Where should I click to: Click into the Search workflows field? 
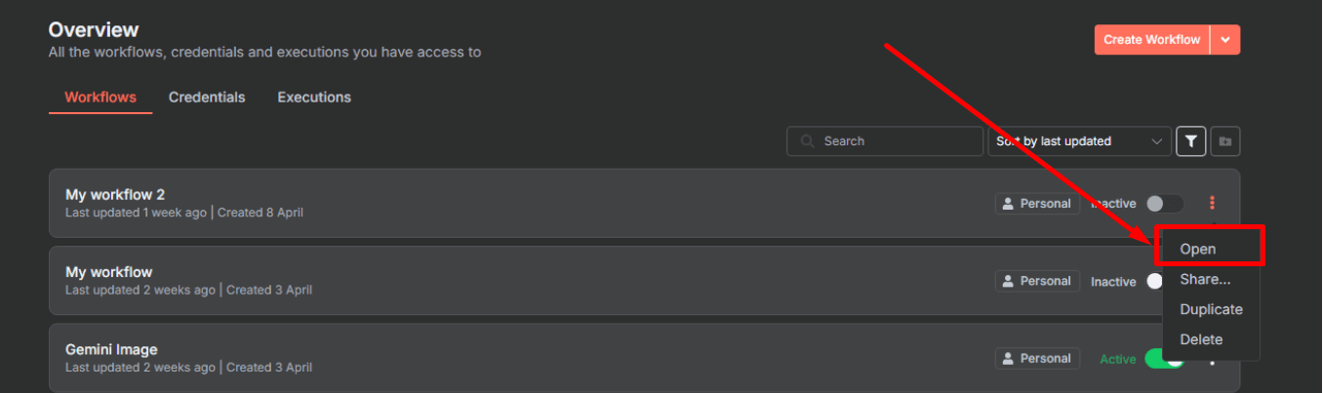tap(885, 141)
